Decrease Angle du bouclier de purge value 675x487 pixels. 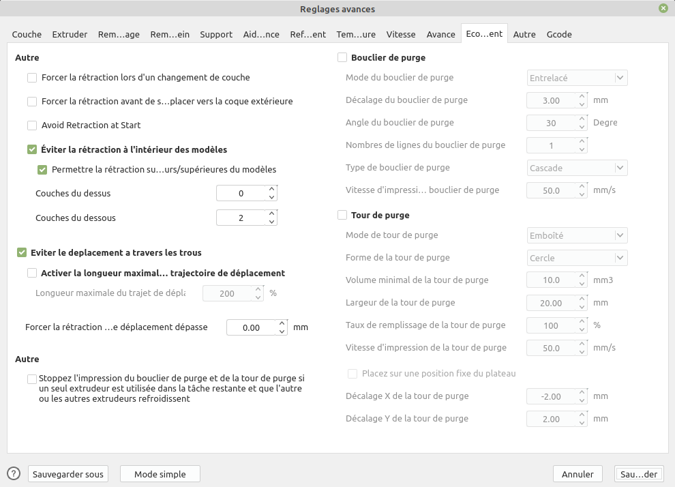click(x=582, y=127)
